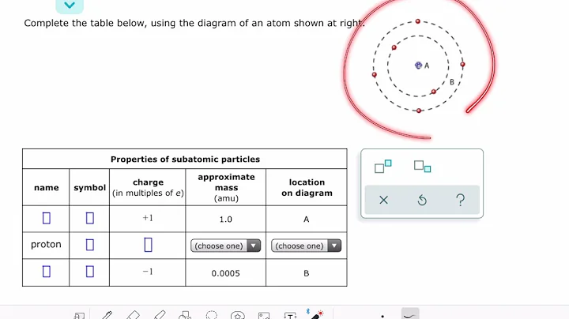Click the 'approximate mass (amu)' column header
Viewport: 569px width, 319px height.
pyautogui.click(x=226, y=187)
